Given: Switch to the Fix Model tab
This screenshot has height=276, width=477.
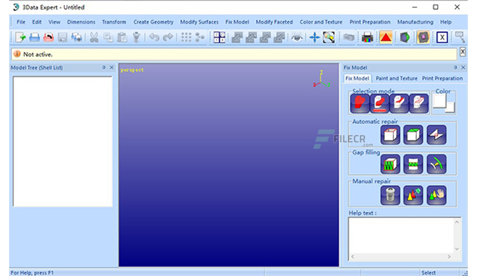Looking at the screenshot, I should click(x=357, y=79).
